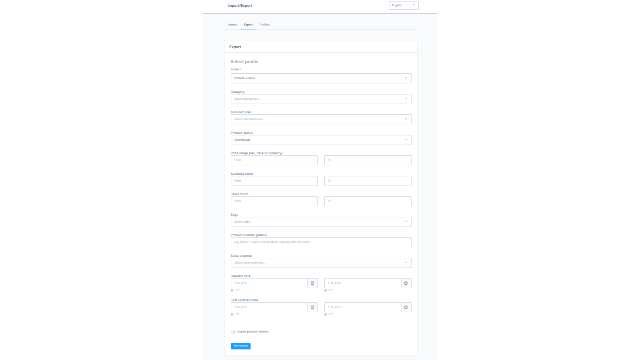Focus the Price range From field
Image resolution: width=640 pixels, height=360 pixels.
(274, 160)
